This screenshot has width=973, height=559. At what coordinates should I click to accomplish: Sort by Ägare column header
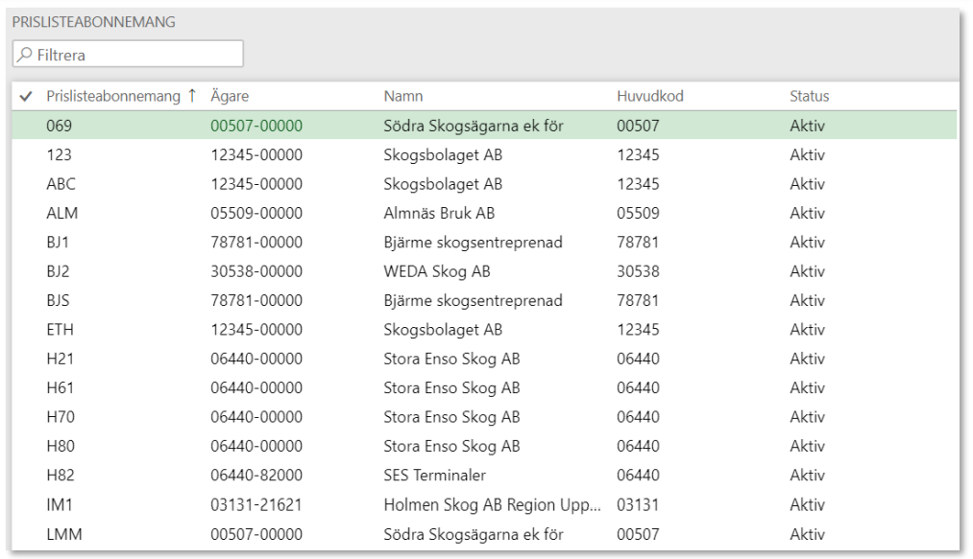click(230, 96)
